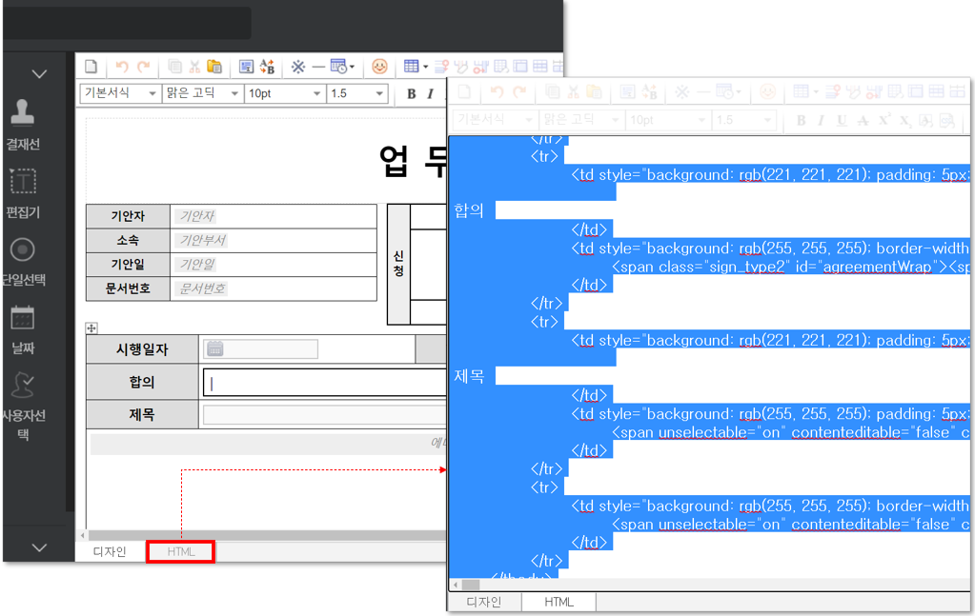Open Find and Replace icon in left editor toolbar
The width and height of the screenshot is (975, 616).
click(x=268, y=67)
